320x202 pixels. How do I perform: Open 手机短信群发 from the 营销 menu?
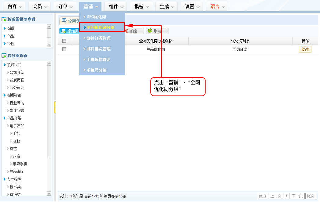(98, 60)
